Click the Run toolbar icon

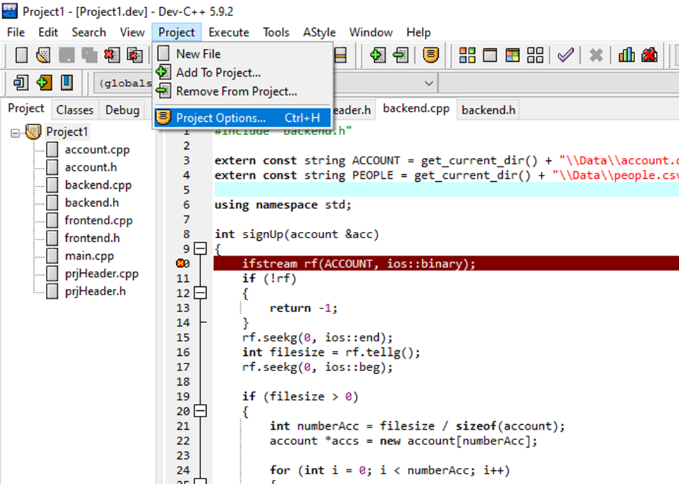490,56
